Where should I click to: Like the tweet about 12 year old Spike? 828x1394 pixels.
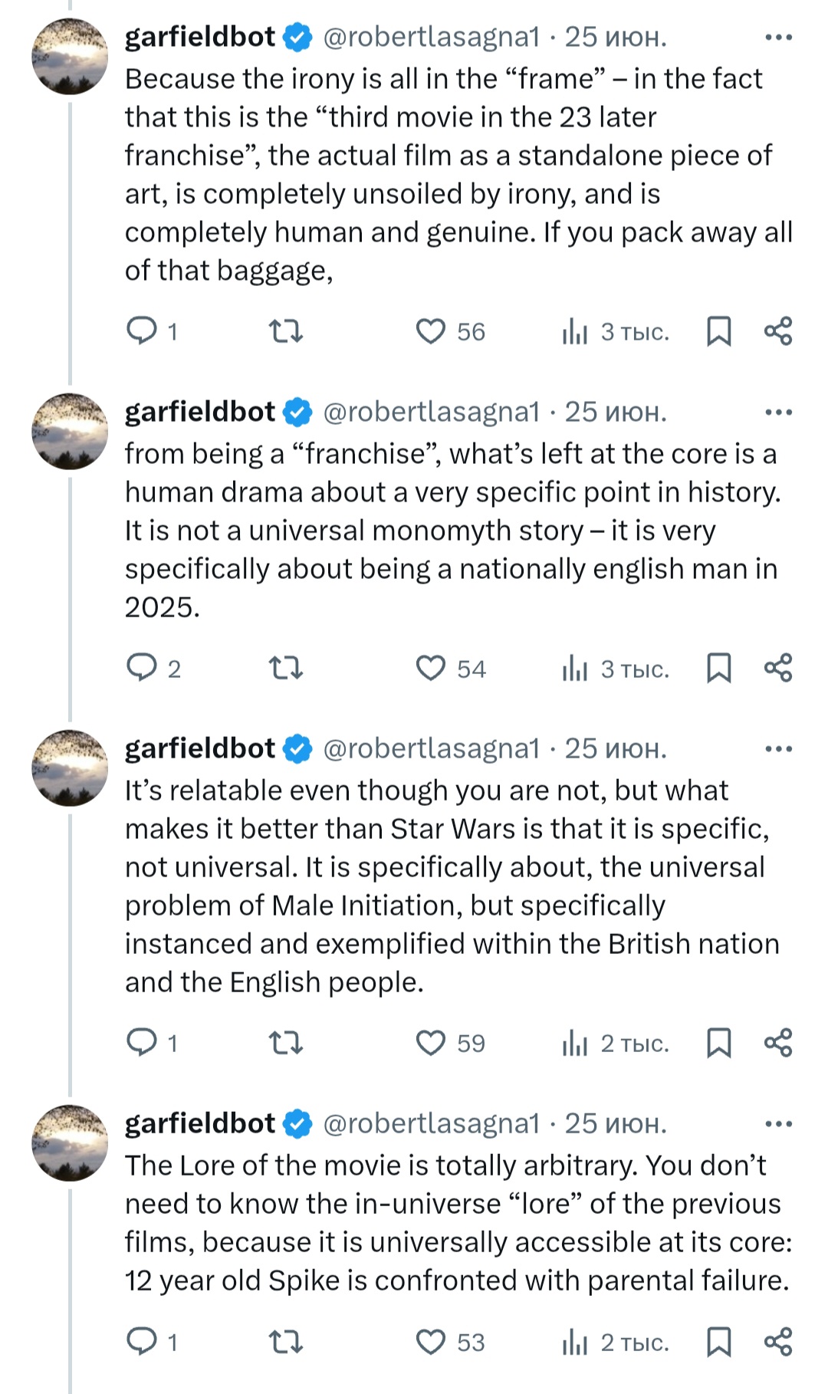click(x=431, y=1342)
